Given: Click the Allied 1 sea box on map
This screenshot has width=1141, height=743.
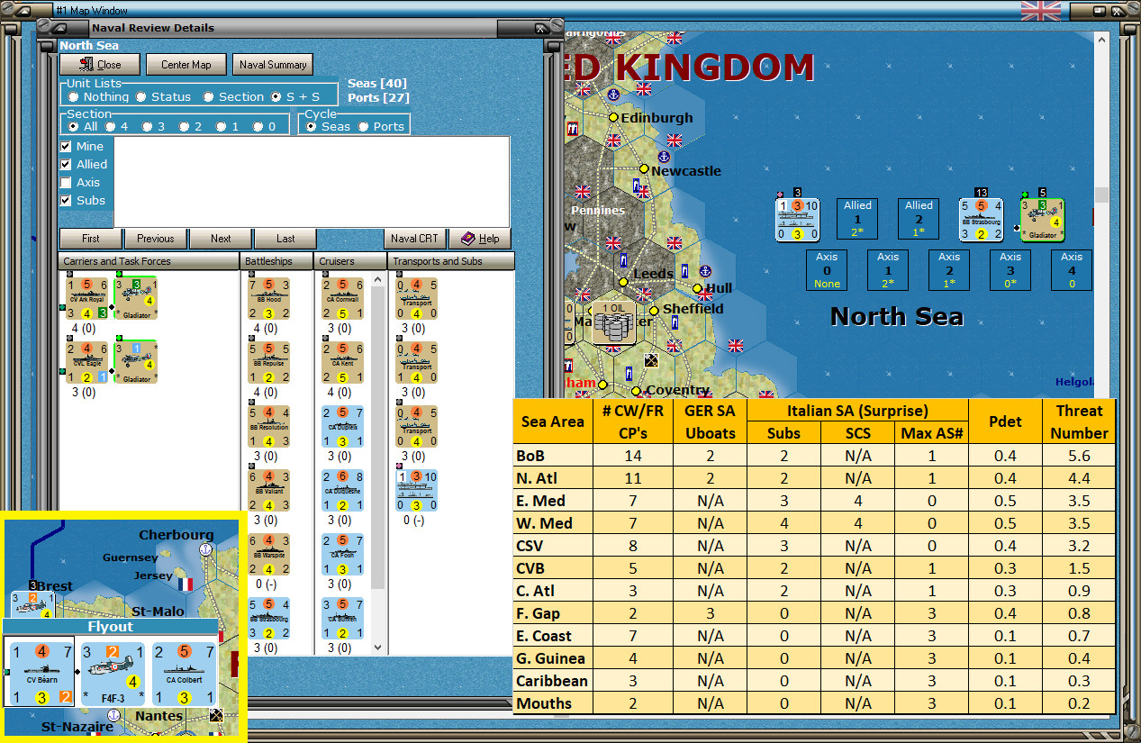Looking at the screenshot, I should click(857, 219).
